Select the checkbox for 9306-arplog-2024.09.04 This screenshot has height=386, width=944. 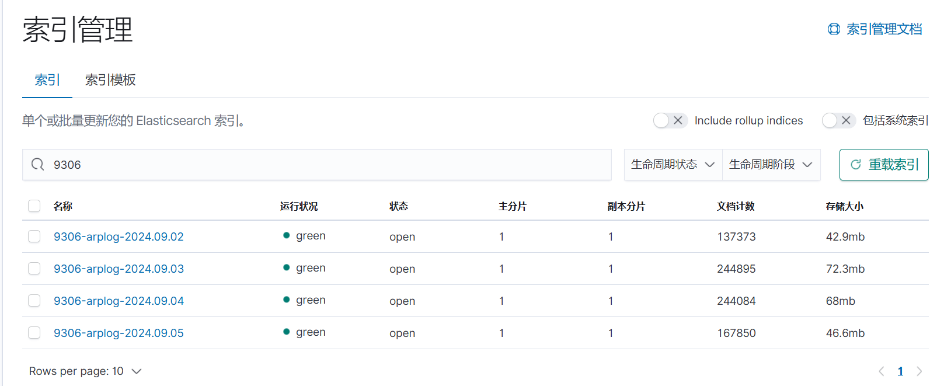pyautogui.click(x=34, y=300)
